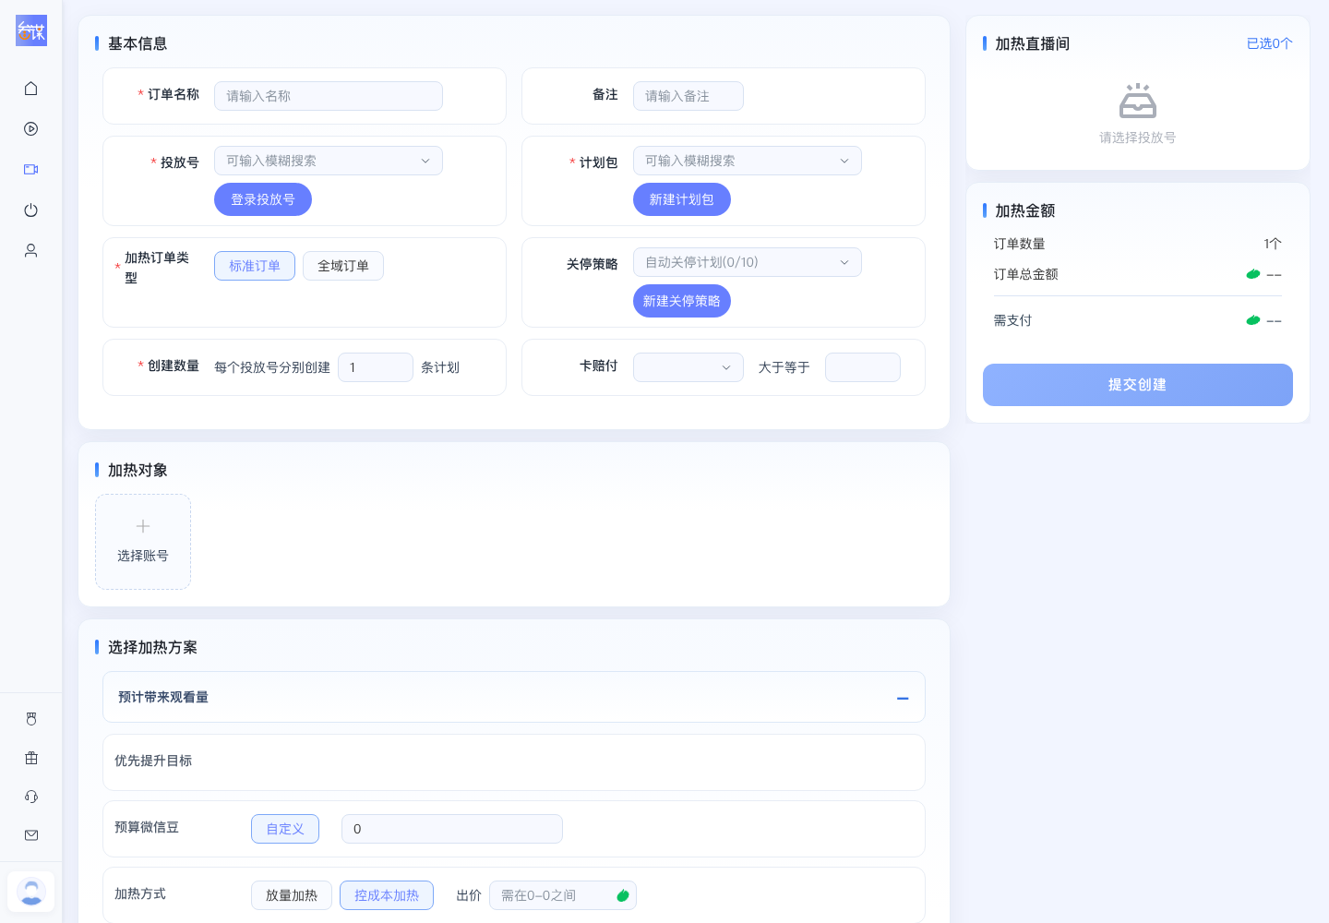Click the 订单数量 label
Image resolution: width=1329 pixels, height=923 pixels.
coord(1020,244)
